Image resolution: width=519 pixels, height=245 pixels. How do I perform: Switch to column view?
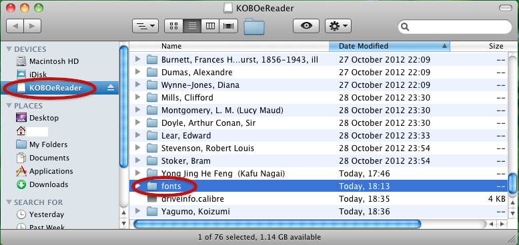click(210, 26)
